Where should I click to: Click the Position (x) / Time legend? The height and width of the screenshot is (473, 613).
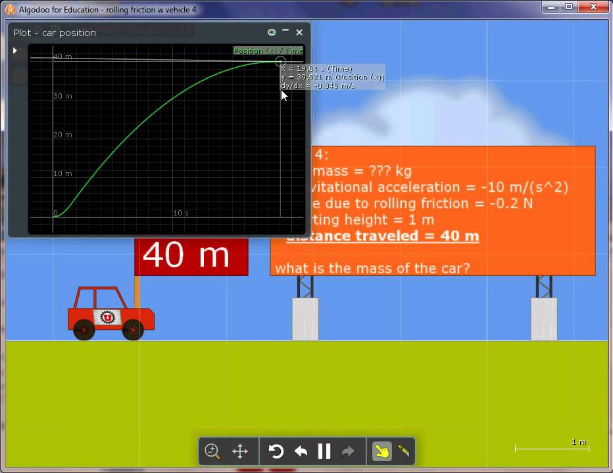click(268, 51)
